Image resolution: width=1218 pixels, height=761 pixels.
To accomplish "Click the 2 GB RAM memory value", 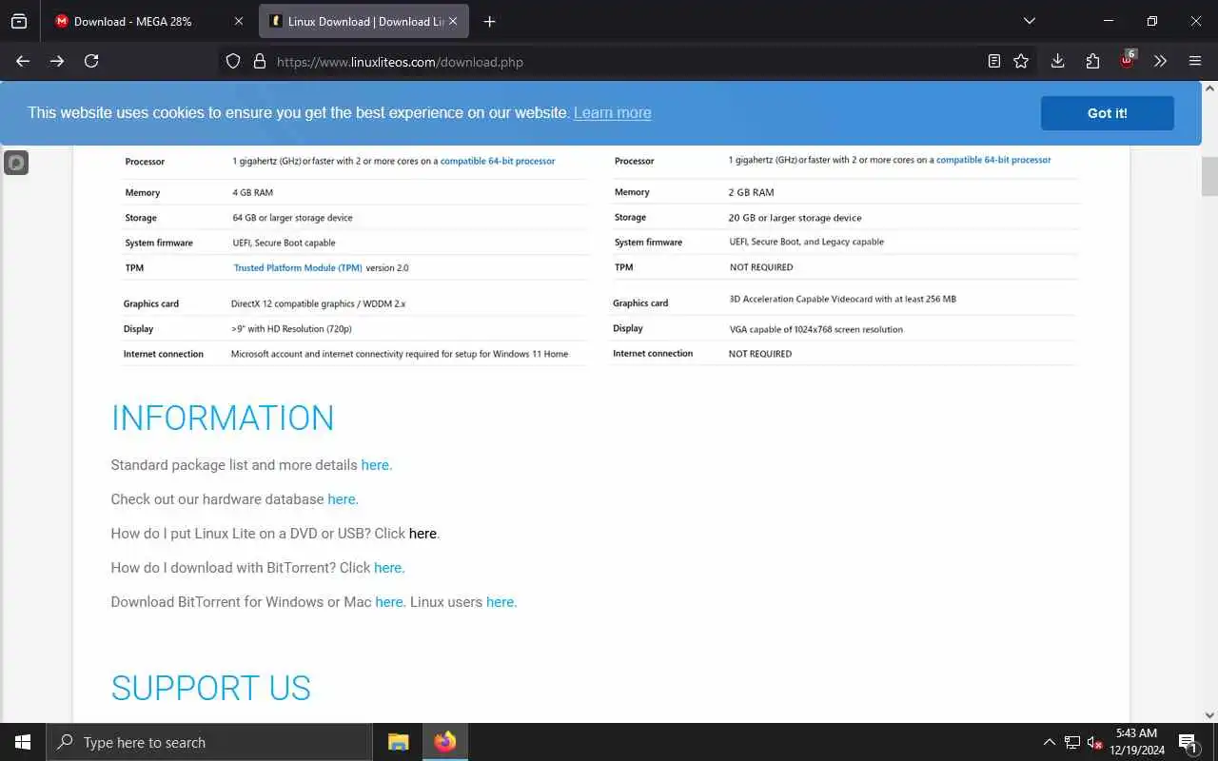I will 751,192.
